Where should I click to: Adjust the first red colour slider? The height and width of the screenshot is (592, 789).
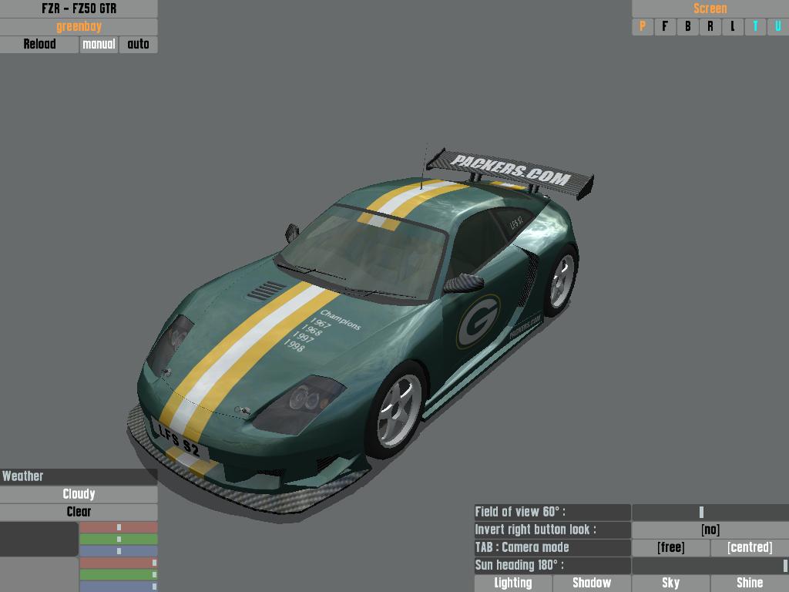118,527
